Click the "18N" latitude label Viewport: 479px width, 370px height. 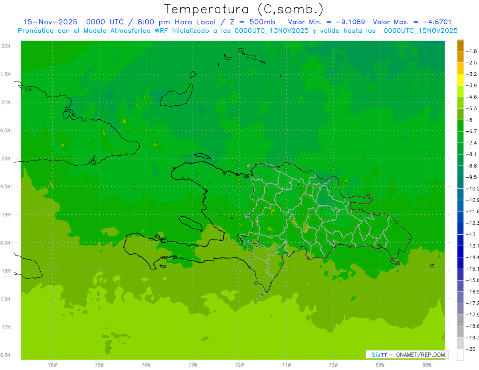tap(6, 271)
